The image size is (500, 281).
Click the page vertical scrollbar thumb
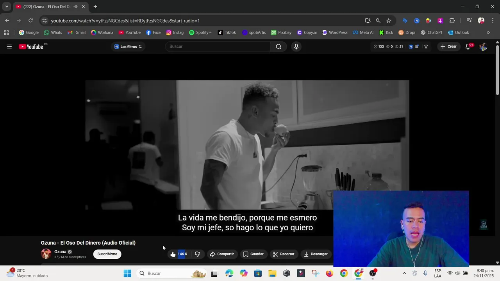point(497,70)
